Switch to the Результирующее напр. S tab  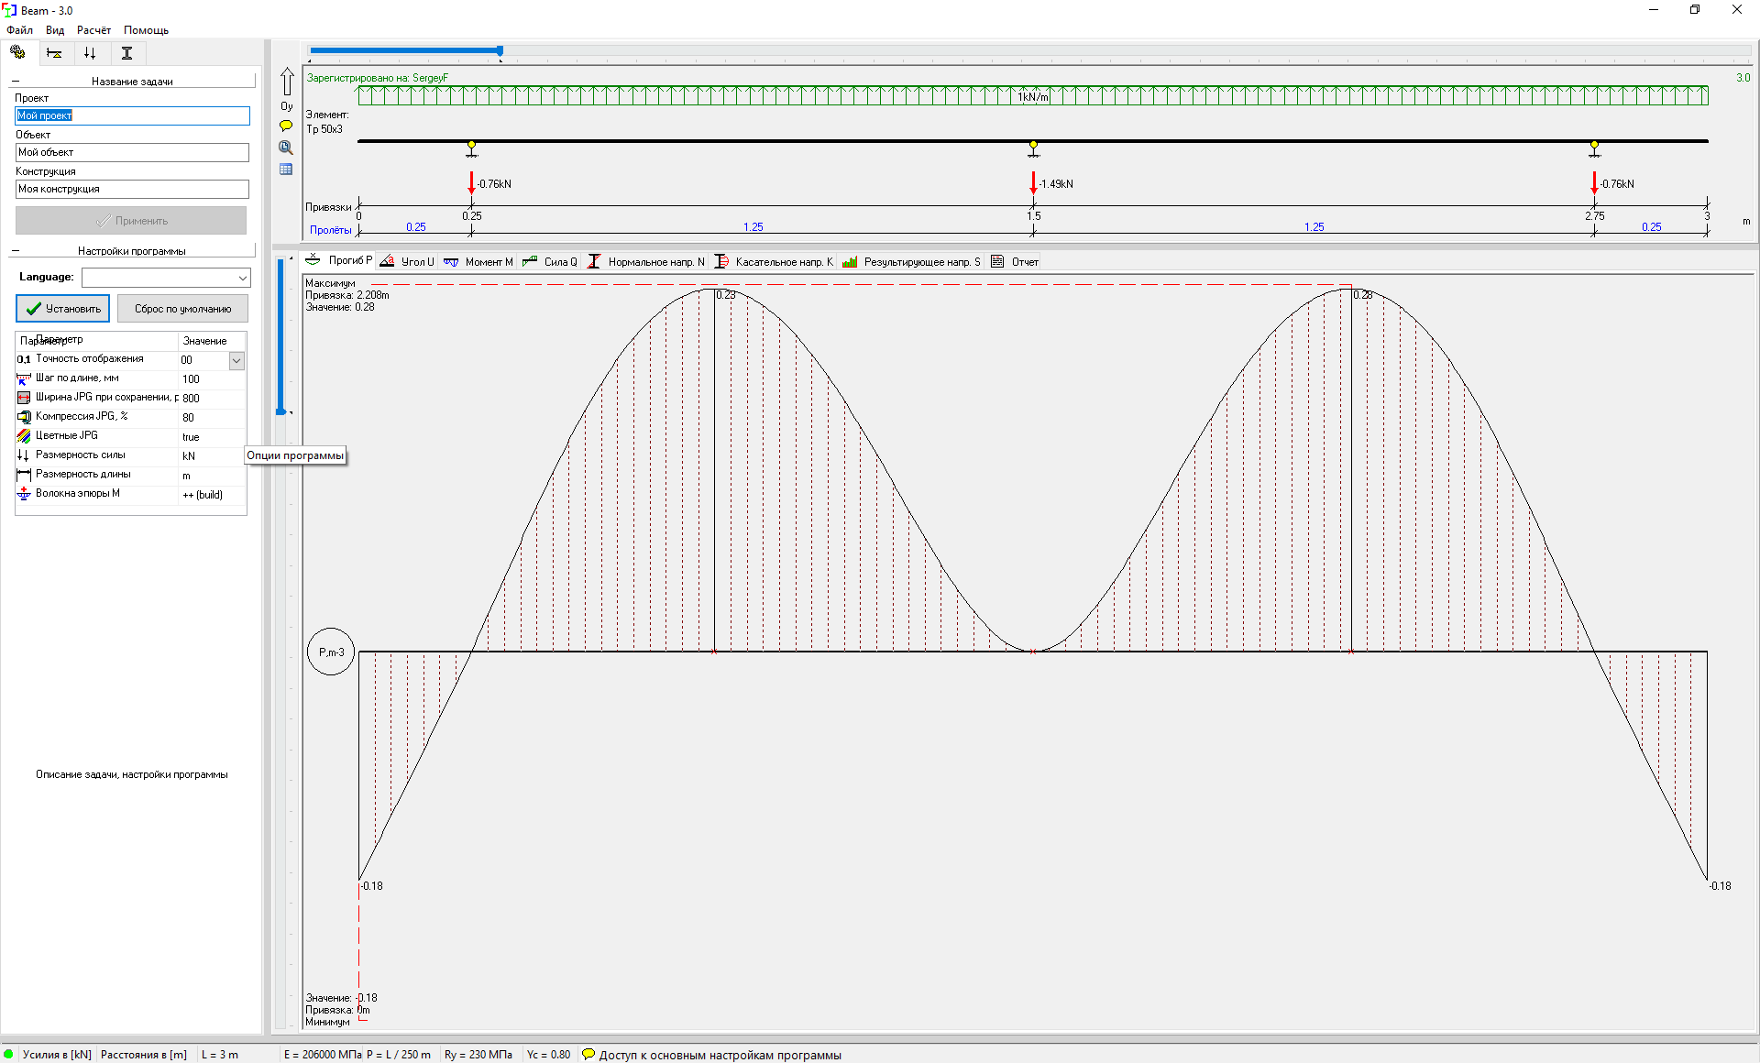coord(911,262)
